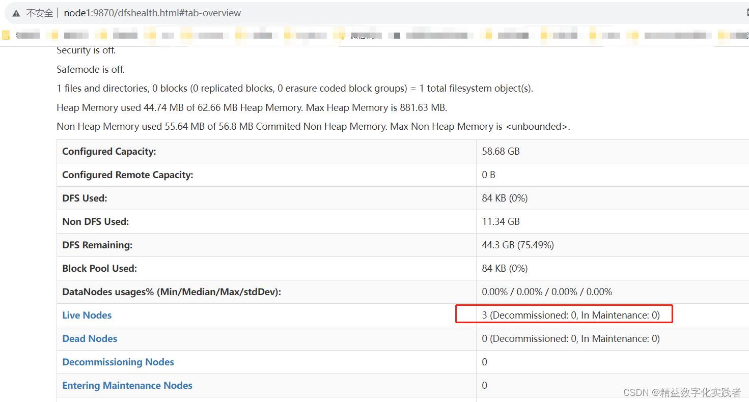This screenshot has height=402, width=749.
Task: Click the not-secure warning triangle icon
Action: [x=16, y=13]
